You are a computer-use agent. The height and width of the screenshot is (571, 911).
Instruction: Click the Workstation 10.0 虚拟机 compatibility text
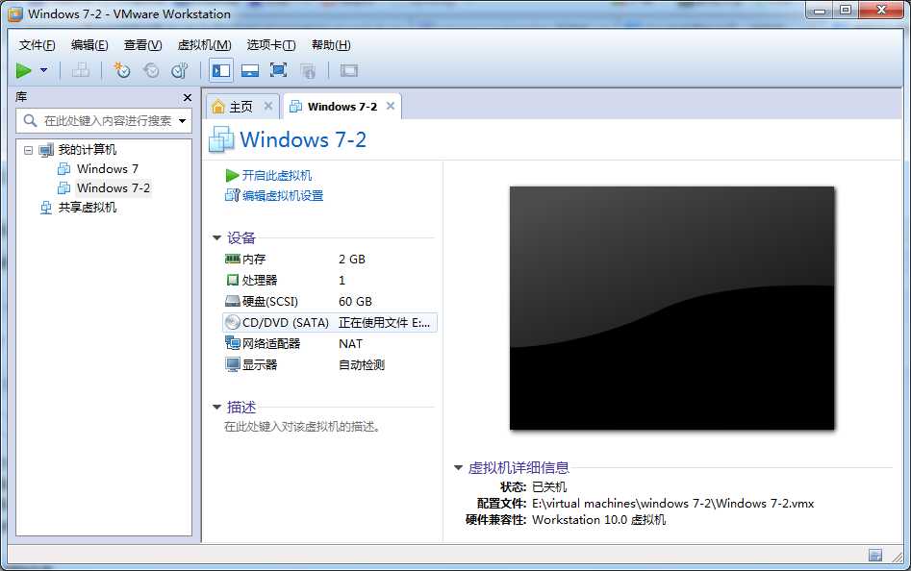coord(598,519)
